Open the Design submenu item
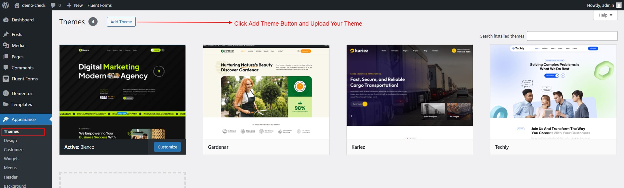 [10, 141]
